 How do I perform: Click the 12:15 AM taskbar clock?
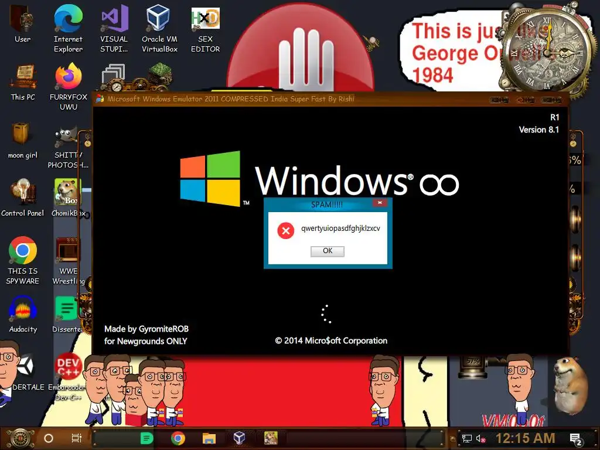(x=526, y=438)
